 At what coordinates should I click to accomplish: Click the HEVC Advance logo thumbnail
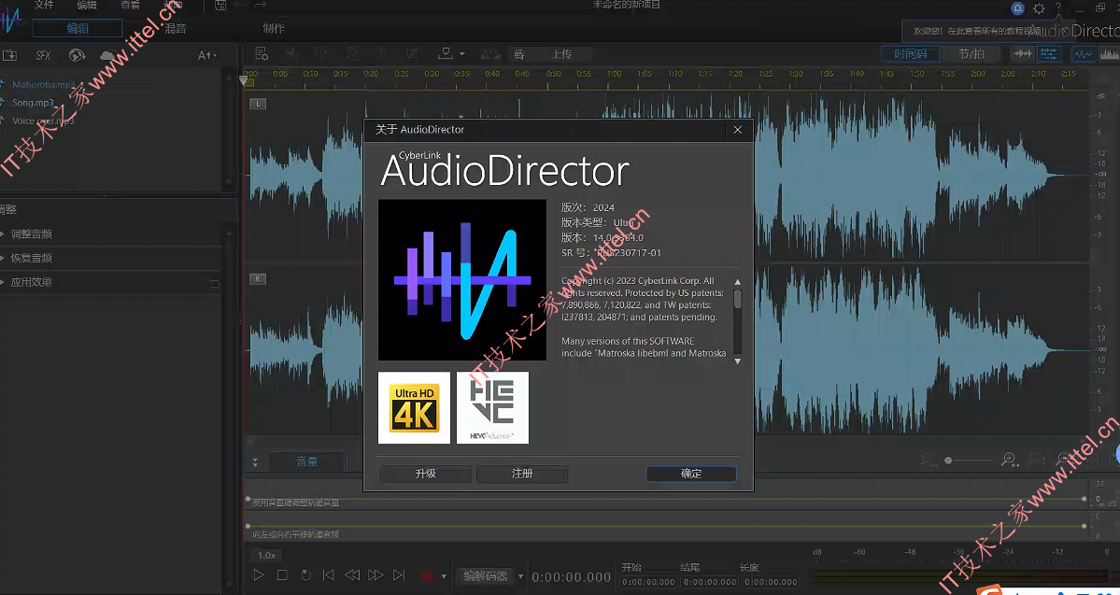pyautogui.click(x=493, y=408)
